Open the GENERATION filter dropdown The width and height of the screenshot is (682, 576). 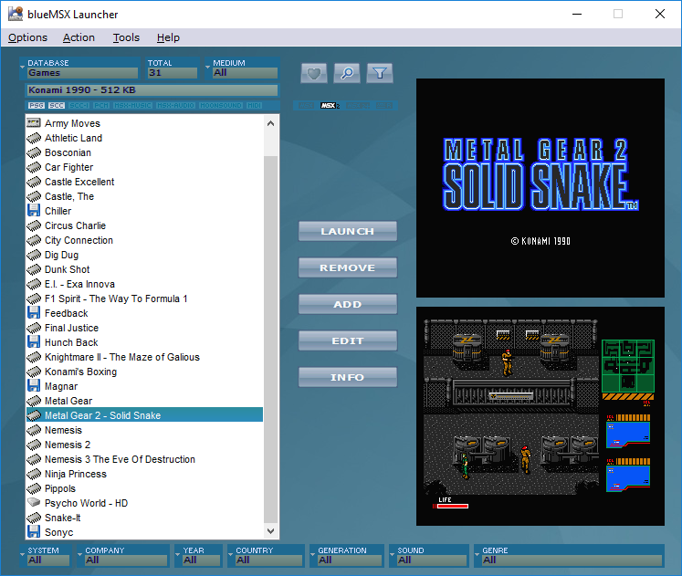tap(347, 556)
